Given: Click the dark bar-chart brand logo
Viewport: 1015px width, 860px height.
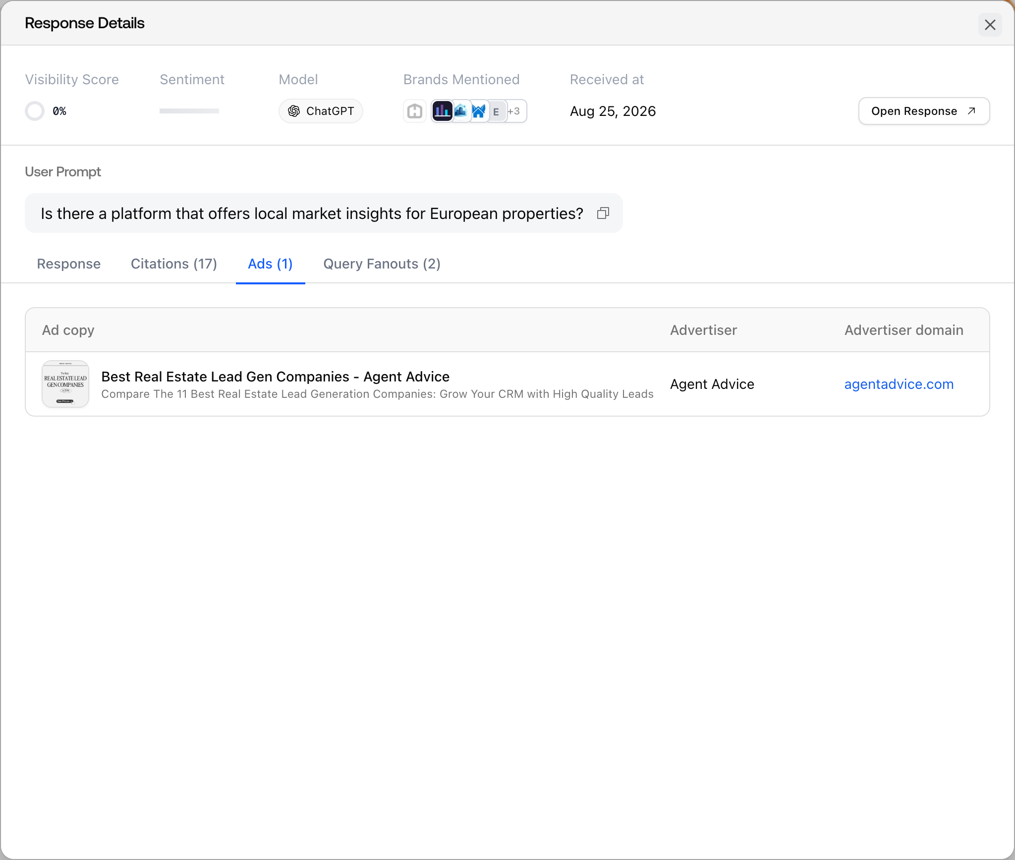Looking at the screenshot, I should point(442,111).
